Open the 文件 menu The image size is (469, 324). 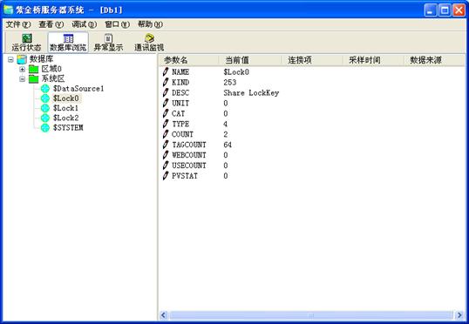tap(18, 24)
